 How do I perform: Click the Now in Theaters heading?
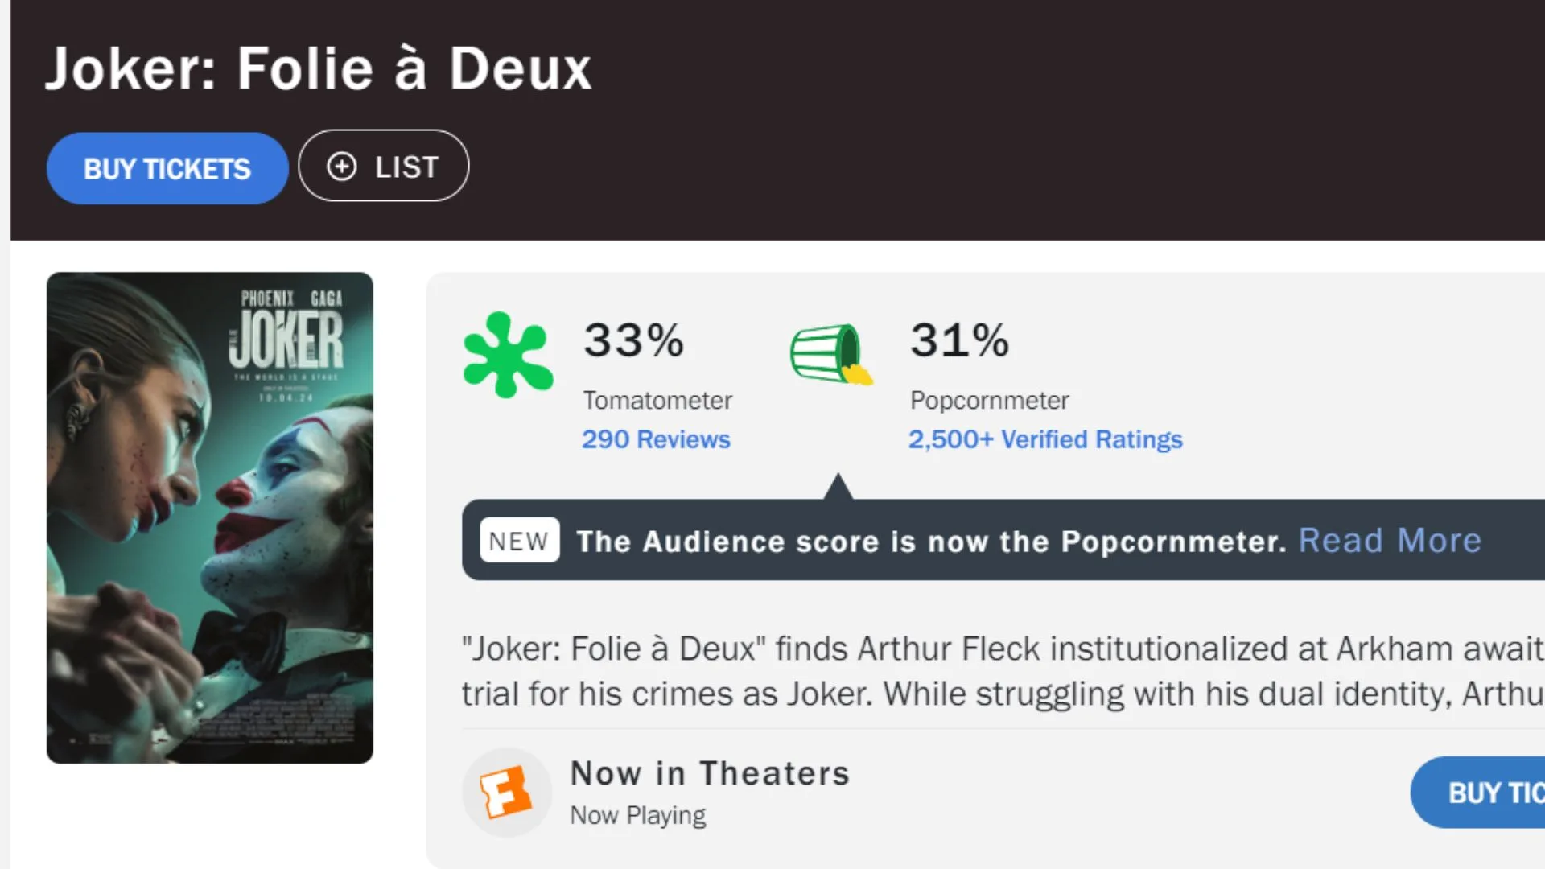tap(710, 773)
